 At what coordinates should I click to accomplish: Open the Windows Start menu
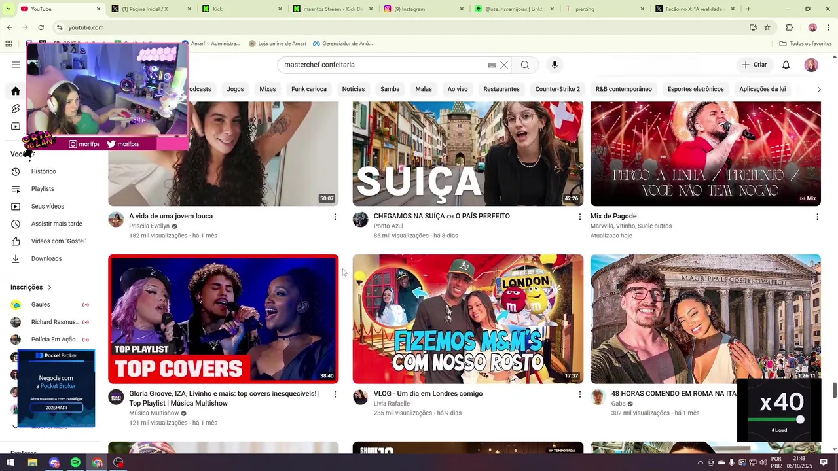(10, 462)
